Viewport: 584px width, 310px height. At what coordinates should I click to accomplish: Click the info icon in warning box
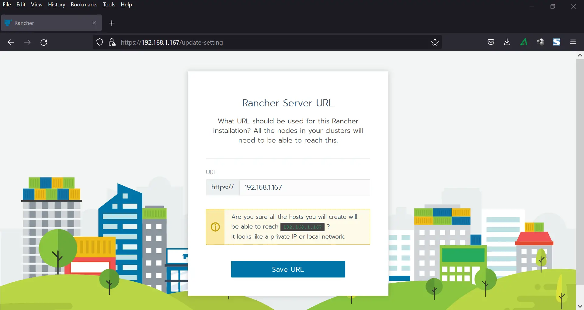pyautogui.click(x=215, y=227)
